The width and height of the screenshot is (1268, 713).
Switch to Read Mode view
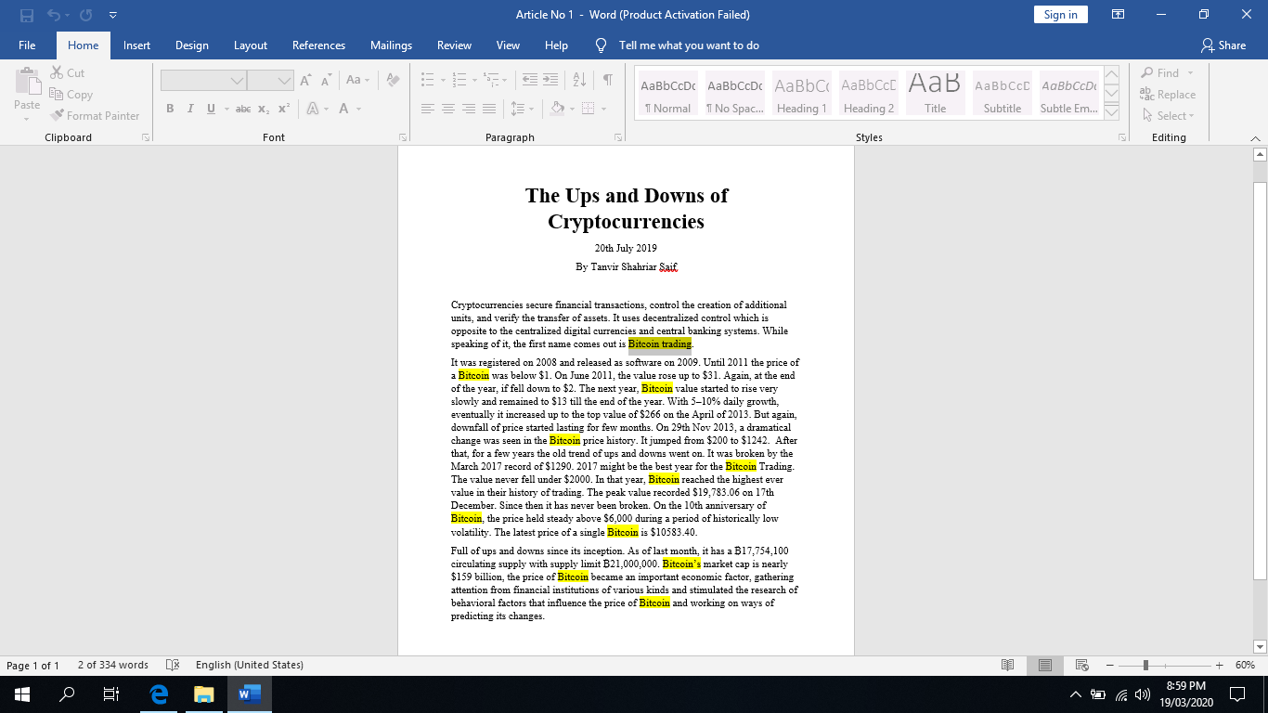[x=1008, y=665]
